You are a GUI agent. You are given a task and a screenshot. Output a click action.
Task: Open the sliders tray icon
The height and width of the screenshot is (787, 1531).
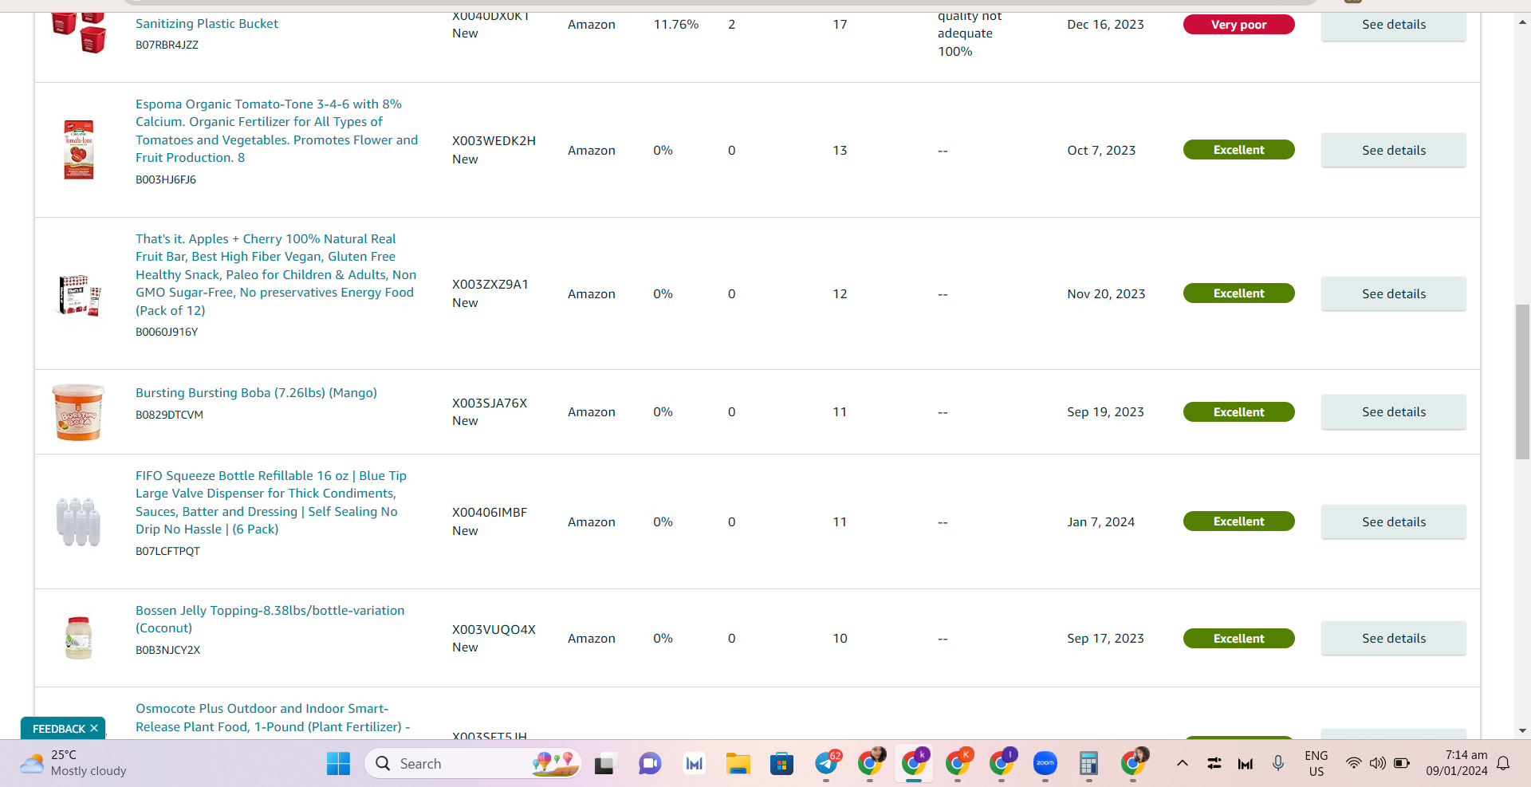[1214, 763]
